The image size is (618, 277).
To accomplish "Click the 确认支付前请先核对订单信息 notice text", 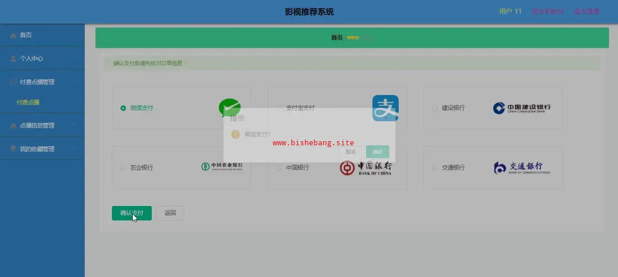I will (148, 63).
